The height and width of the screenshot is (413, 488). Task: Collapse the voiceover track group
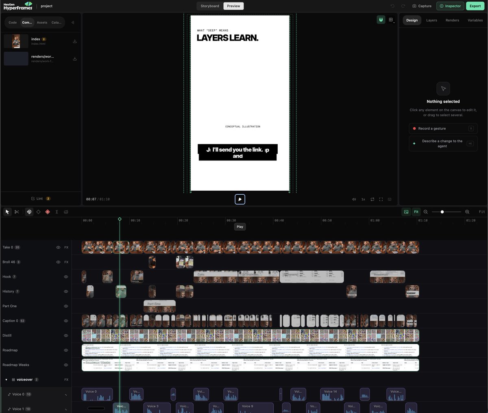click(x=6, y=380)
